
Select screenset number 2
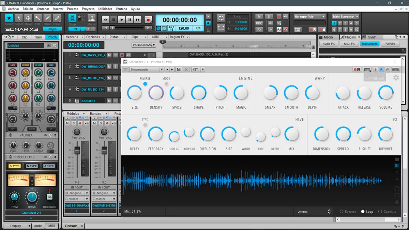coord(340,23)
